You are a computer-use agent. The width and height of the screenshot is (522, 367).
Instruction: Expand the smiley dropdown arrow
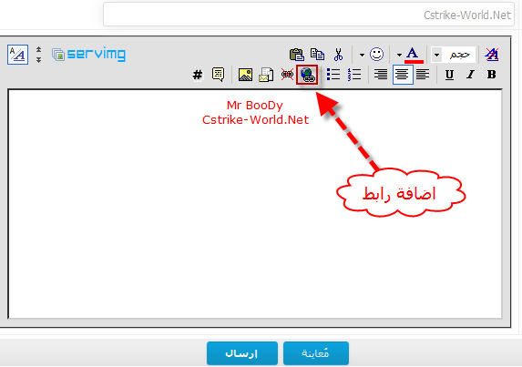362,55
